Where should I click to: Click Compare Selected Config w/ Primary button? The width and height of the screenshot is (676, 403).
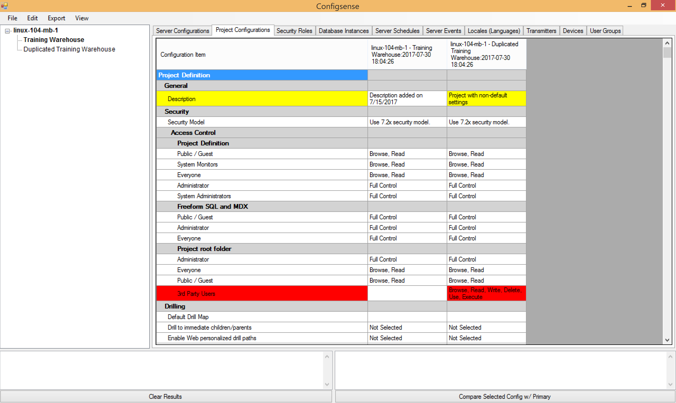[x=505, y=396]
